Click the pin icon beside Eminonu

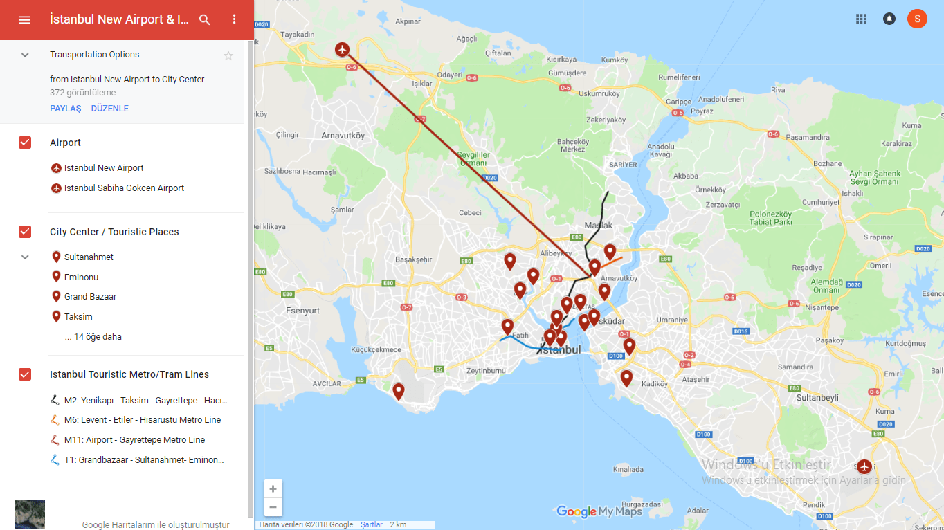click(x=57, y=277)
